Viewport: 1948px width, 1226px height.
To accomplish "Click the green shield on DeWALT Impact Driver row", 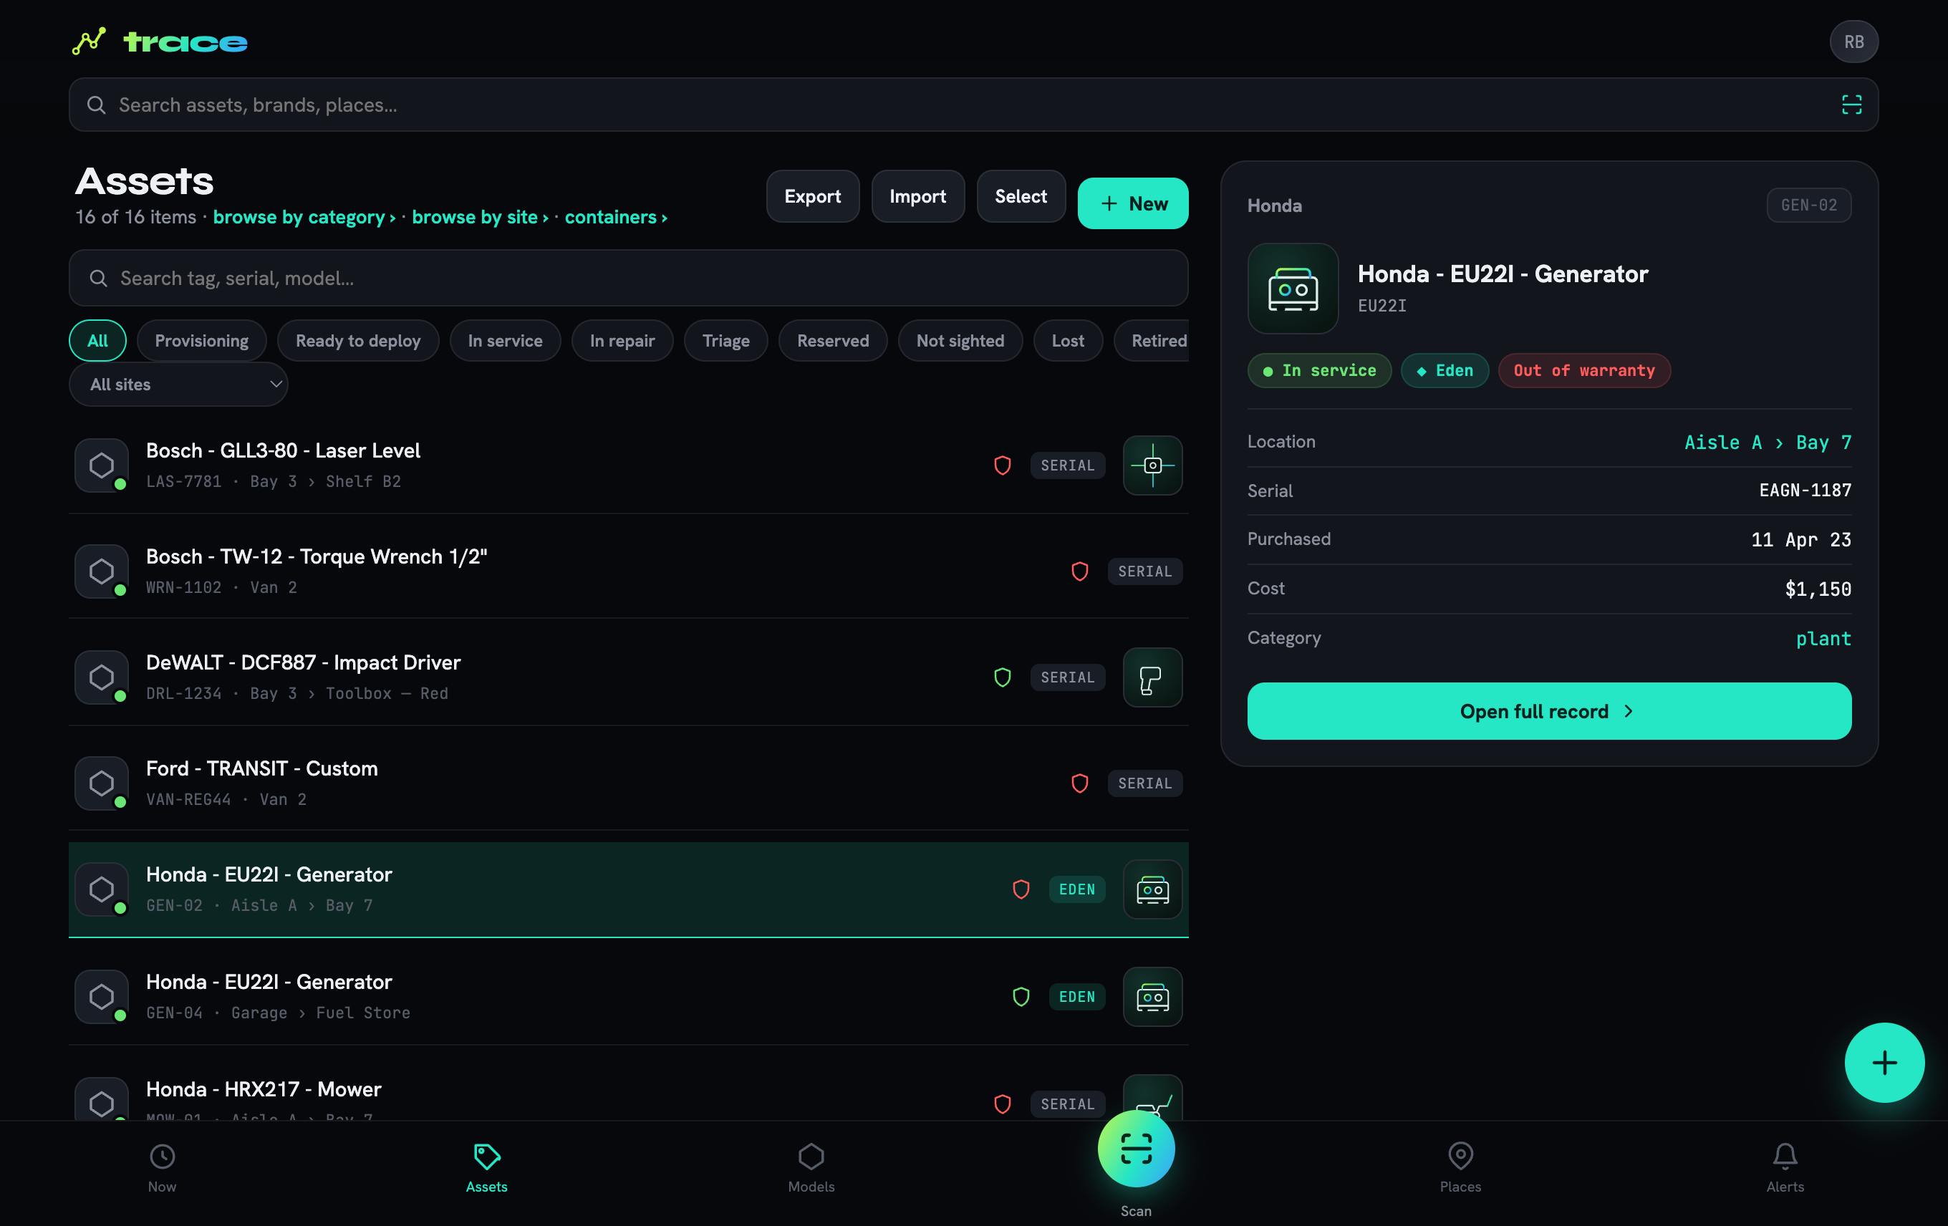I will click(1003, 677).
